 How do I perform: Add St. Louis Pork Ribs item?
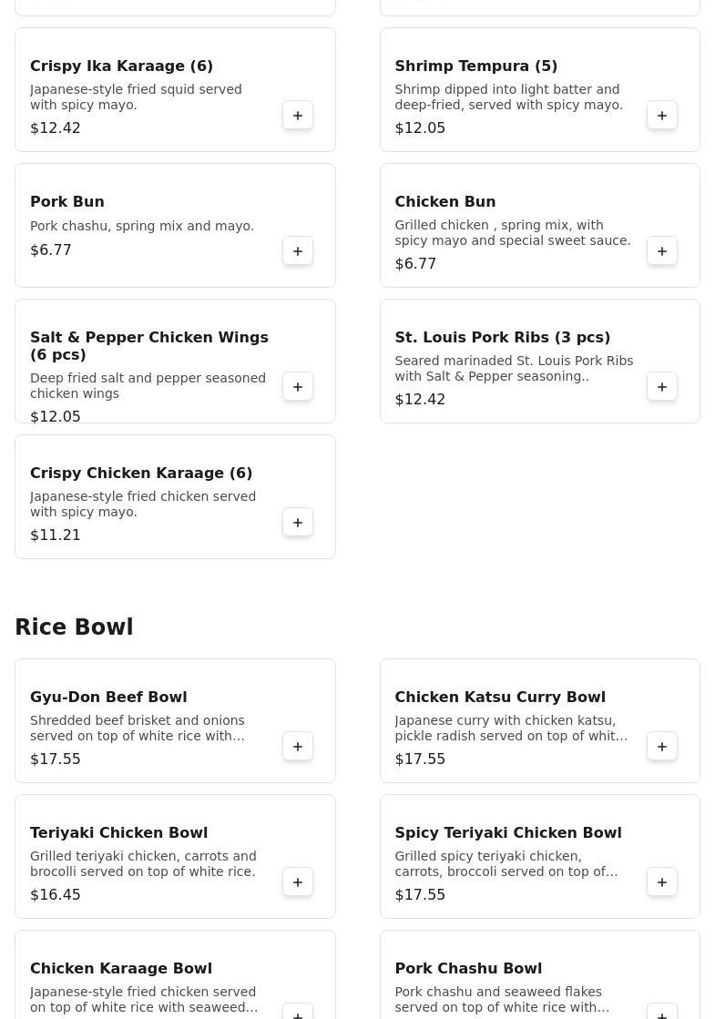tap(662, 387)
